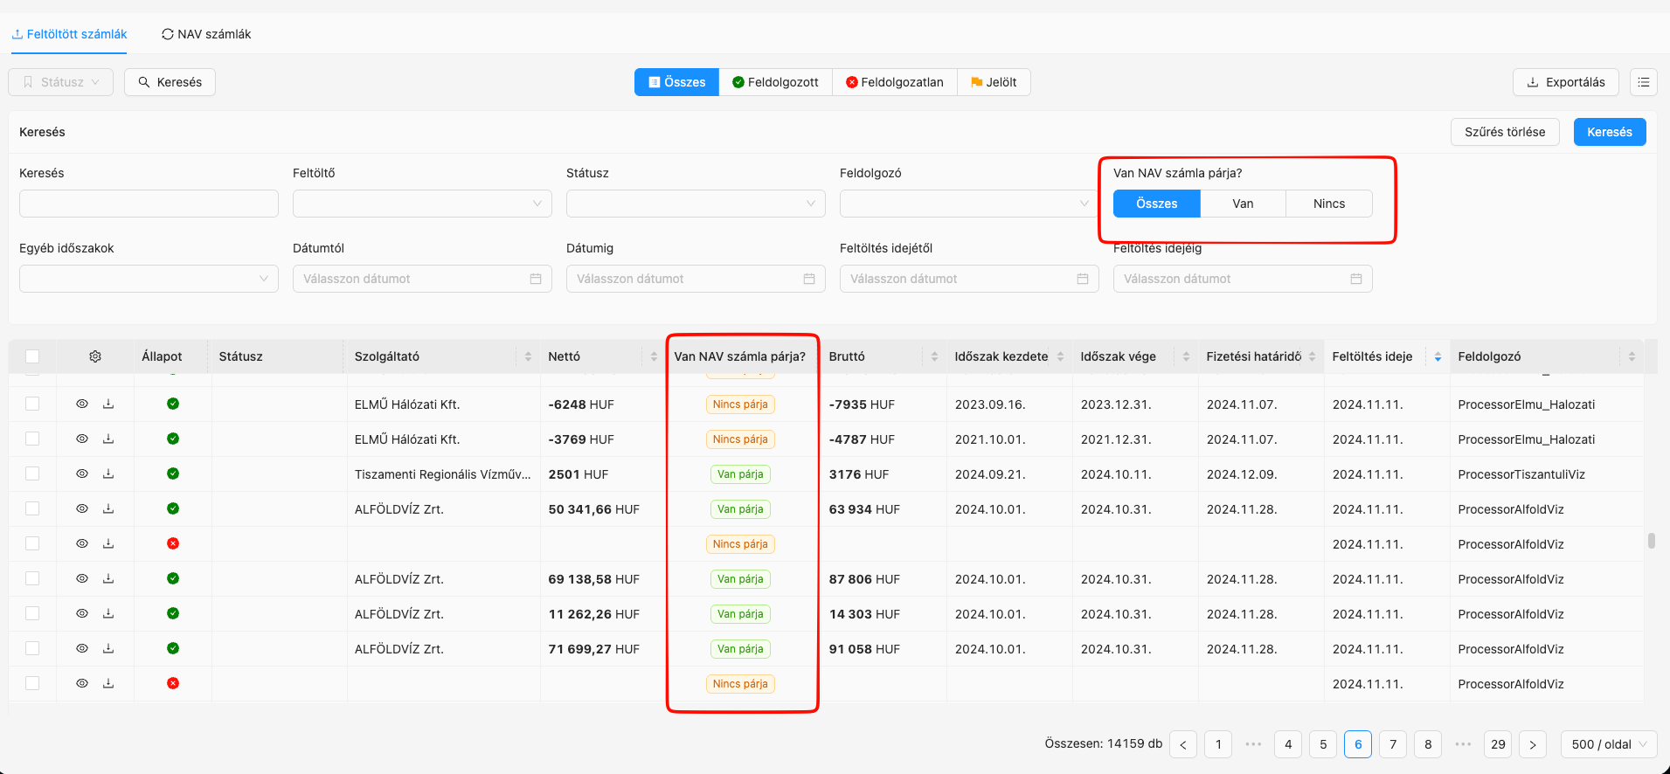1670x774 pixels.
Task: Switch to the NAV számlák tab
Action: click(x=206, y=34)
